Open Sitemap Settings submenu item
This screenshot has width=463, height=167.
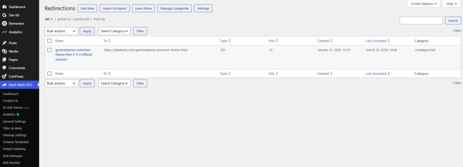pos(15,135)
